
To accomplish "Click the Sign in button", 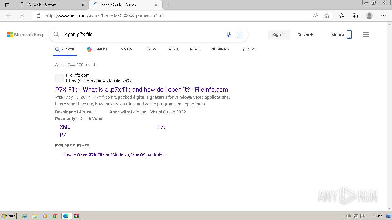I will 279,35.
